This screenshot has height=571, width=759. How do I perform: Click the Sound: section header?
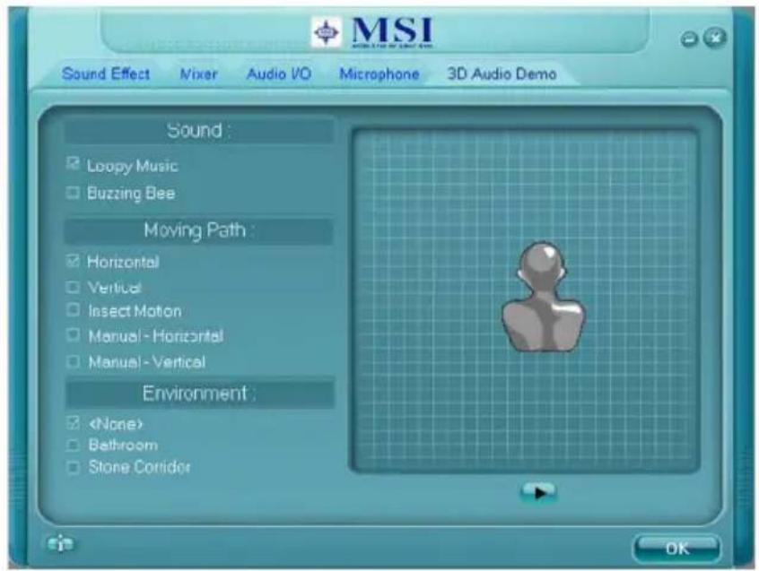pos(199,131)
